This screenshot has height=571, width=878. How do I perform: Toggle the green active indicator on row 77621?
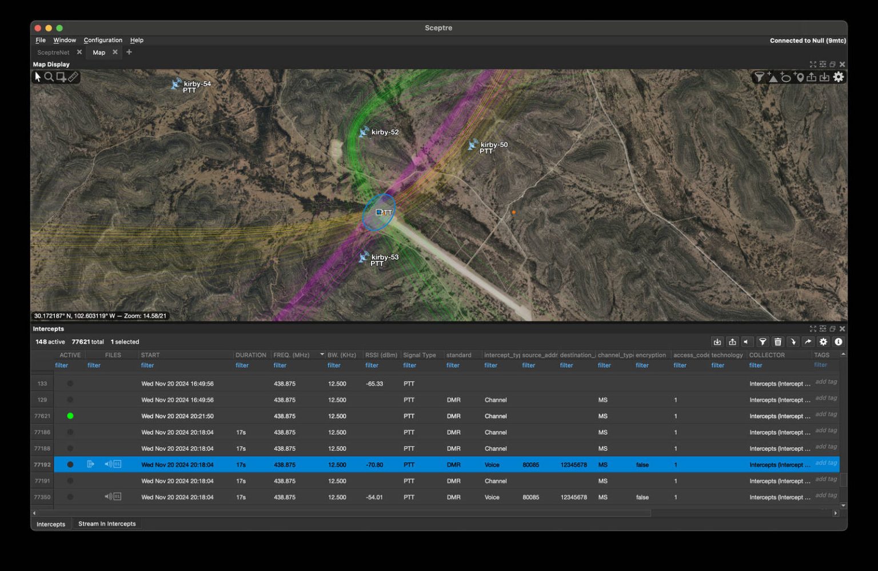coord(70,416)
